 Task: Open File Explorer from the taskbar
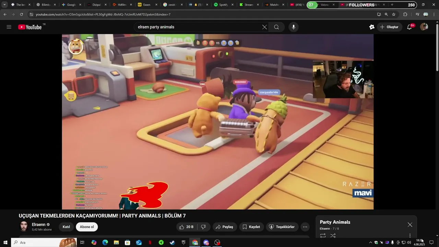click(x=116, y=243)
